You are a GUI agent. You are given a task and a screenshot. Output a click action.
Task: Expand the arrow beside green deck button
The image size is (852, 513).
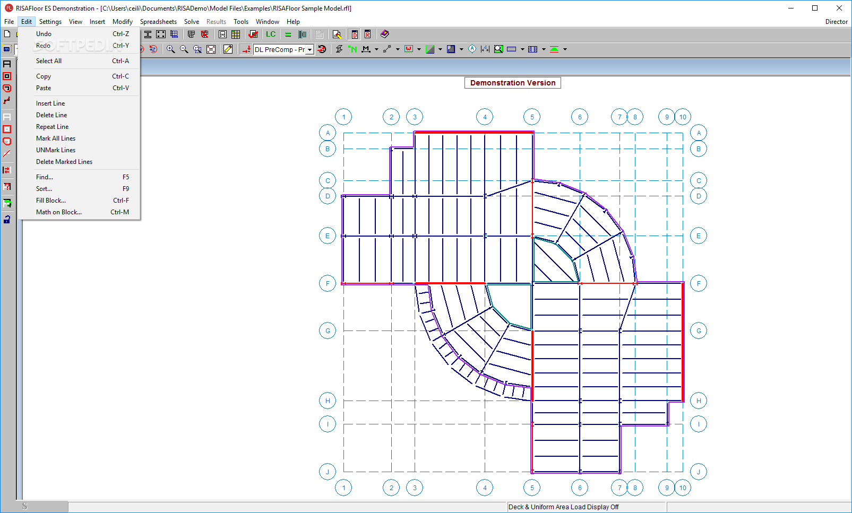[x=440, y=49]
